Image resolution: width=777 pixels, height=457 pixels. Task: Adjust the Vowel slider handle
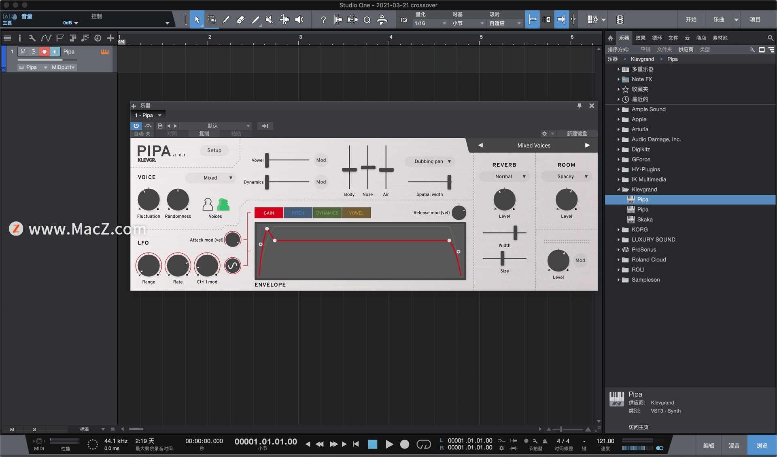click(x=267, y=160)
